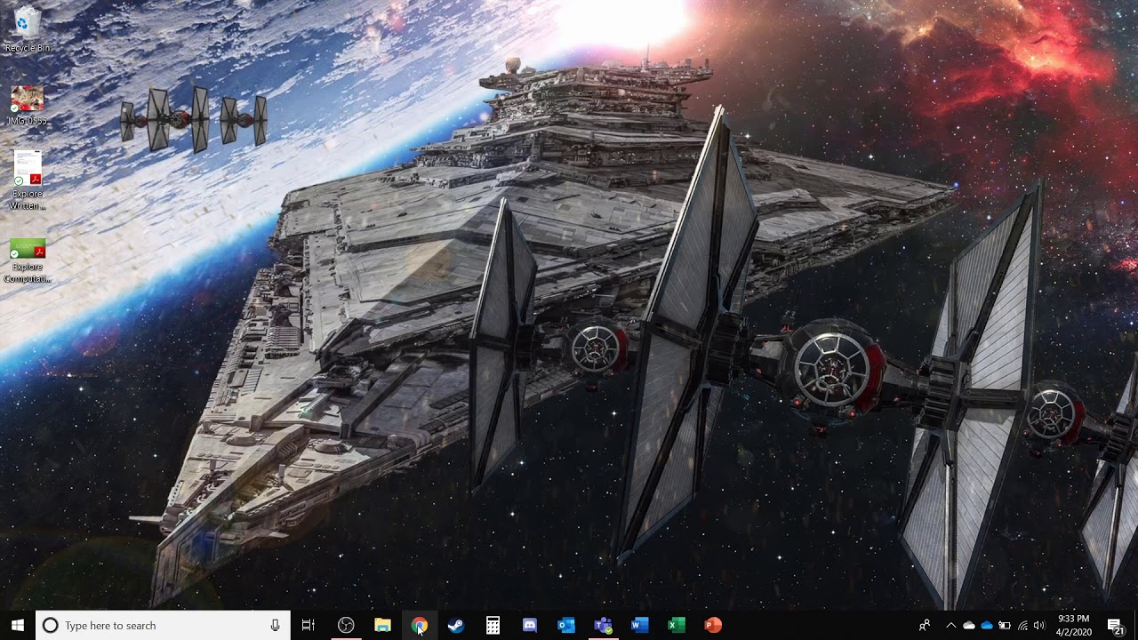Activate the search microphone icon

point(275,626)
